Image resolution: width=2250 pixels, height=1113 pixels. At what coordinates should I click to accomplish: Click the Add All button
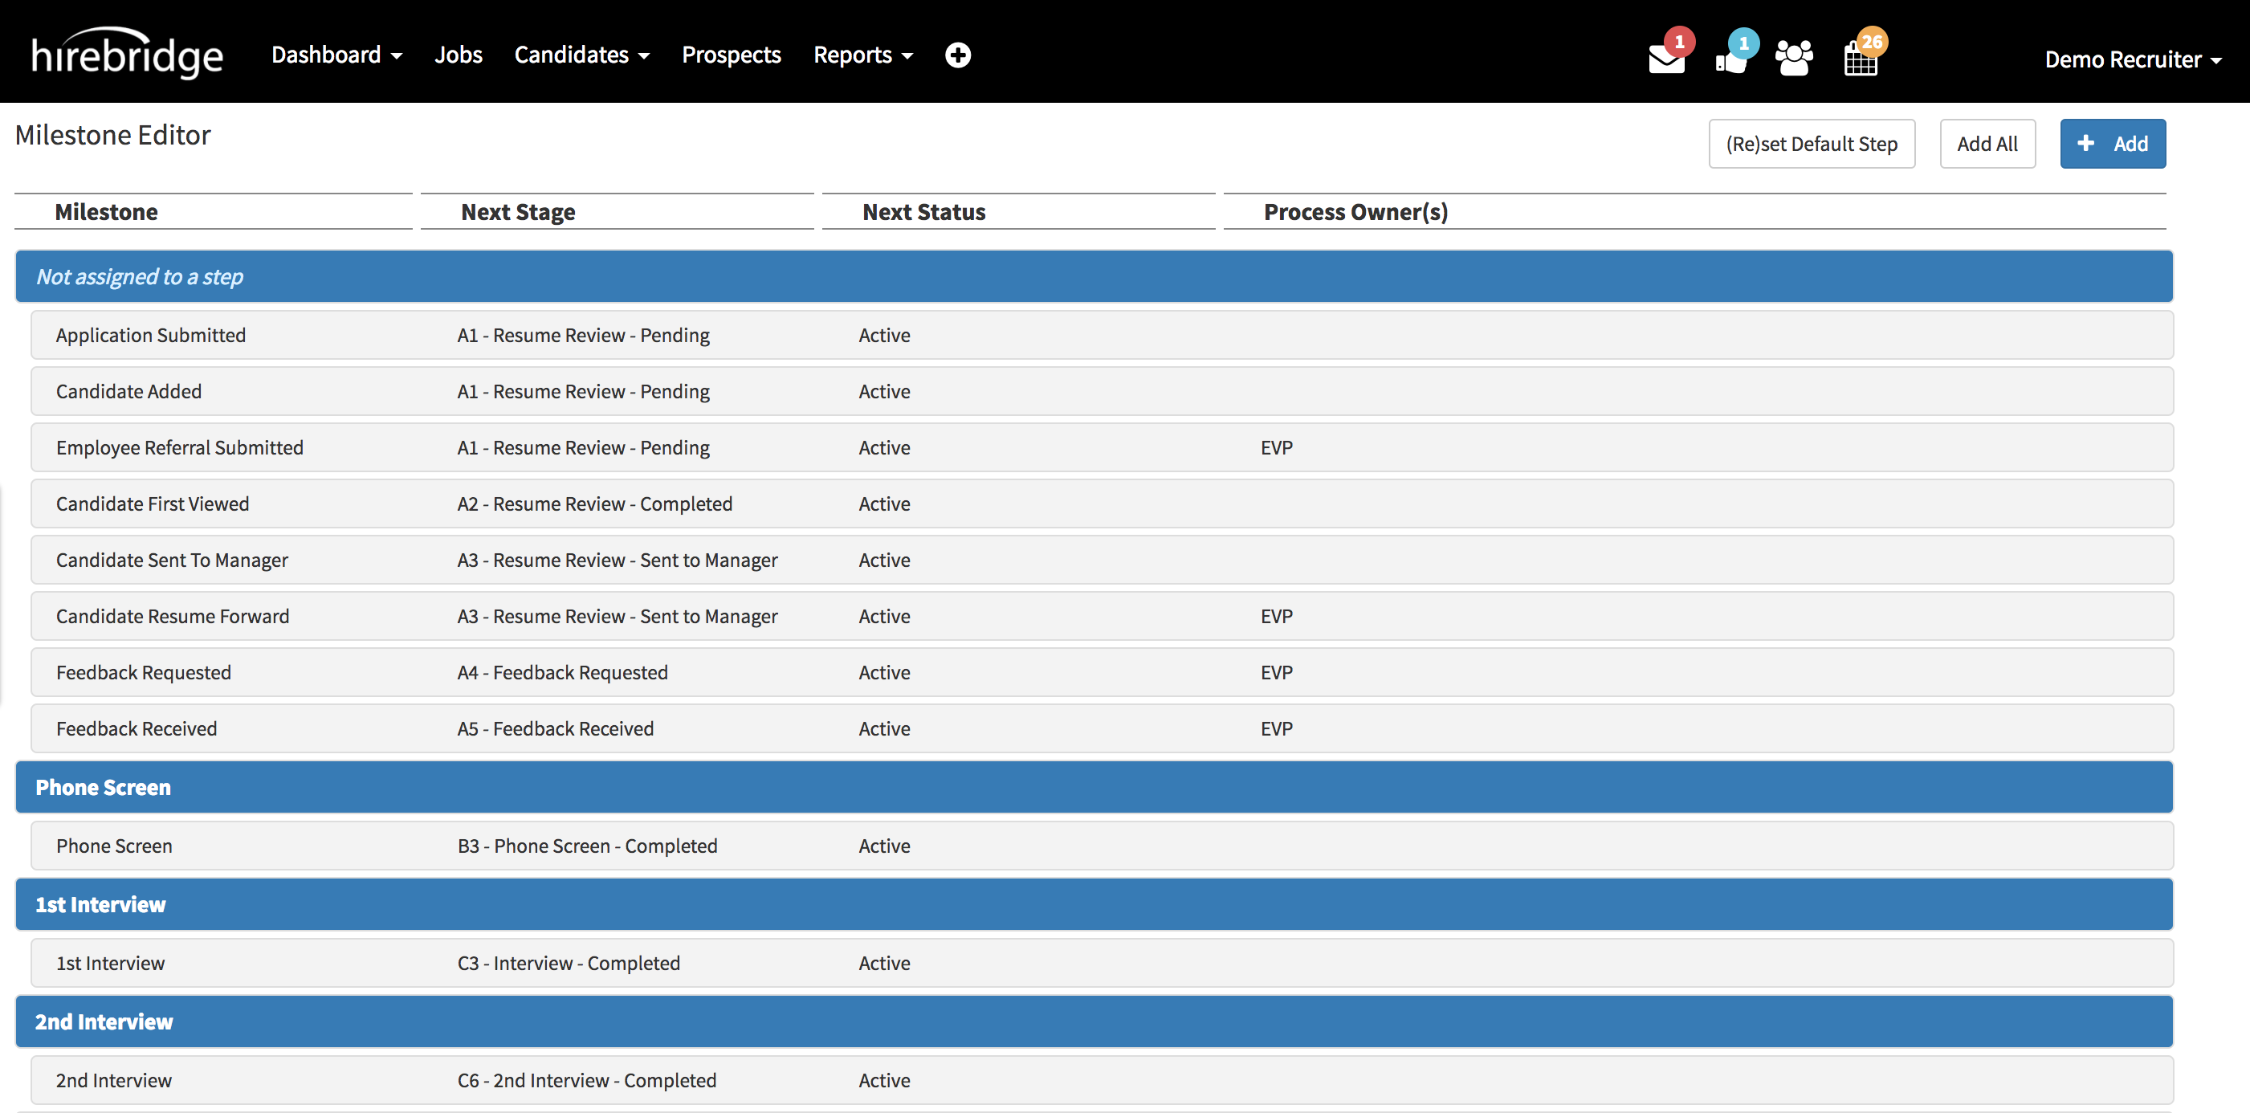click(x=1987, y=143)
